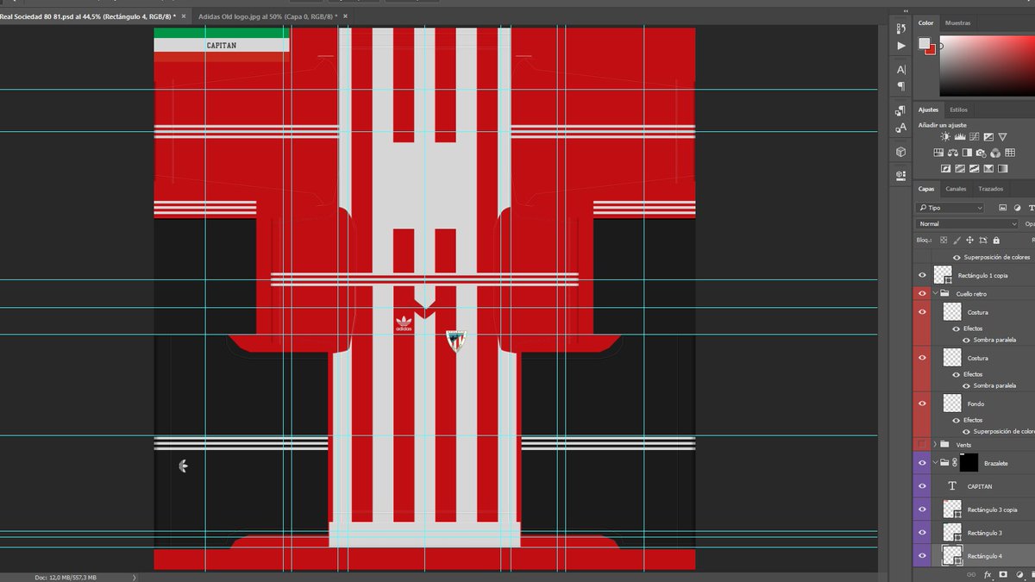Hide the CAPITAN text layer
This screenshot has height=582, width=1035.
pos(922,485)
